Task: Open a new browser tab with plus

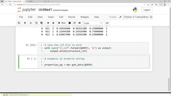Action: 48,1
